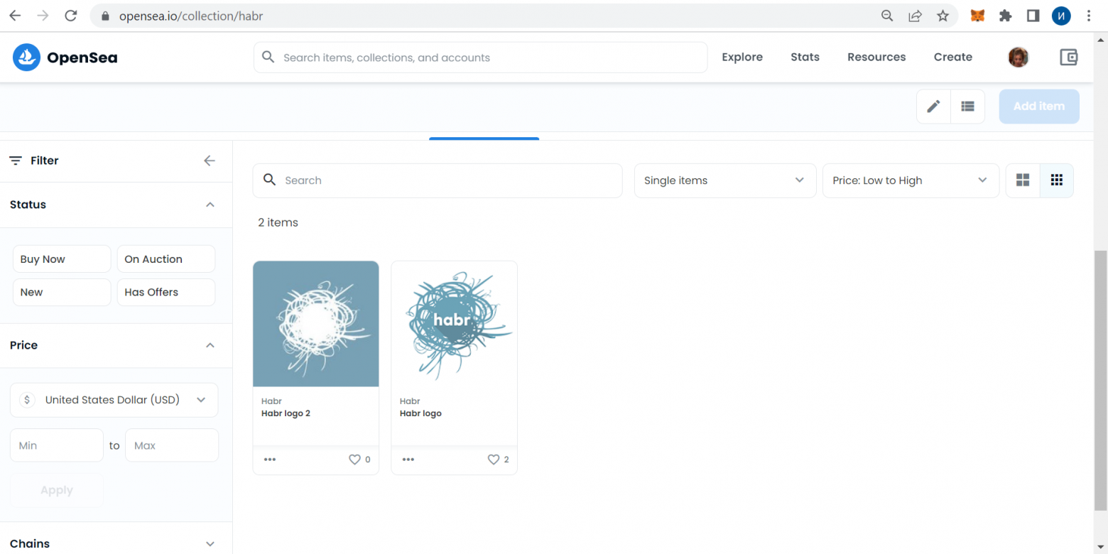The width and height of the screenshot is (1108, 554).
Task: Click the Apply price button
Action: point(57,490)
